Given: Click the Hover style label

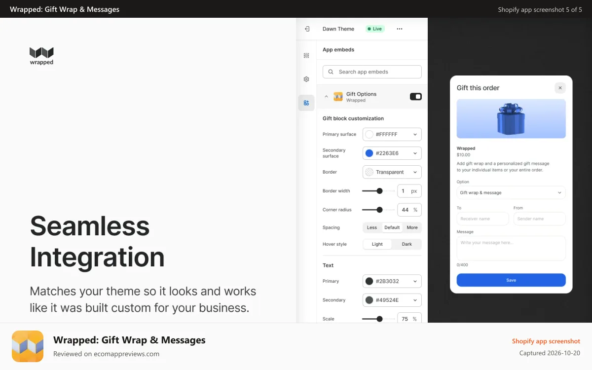Looking at the screenshot, I should point(334,244).
